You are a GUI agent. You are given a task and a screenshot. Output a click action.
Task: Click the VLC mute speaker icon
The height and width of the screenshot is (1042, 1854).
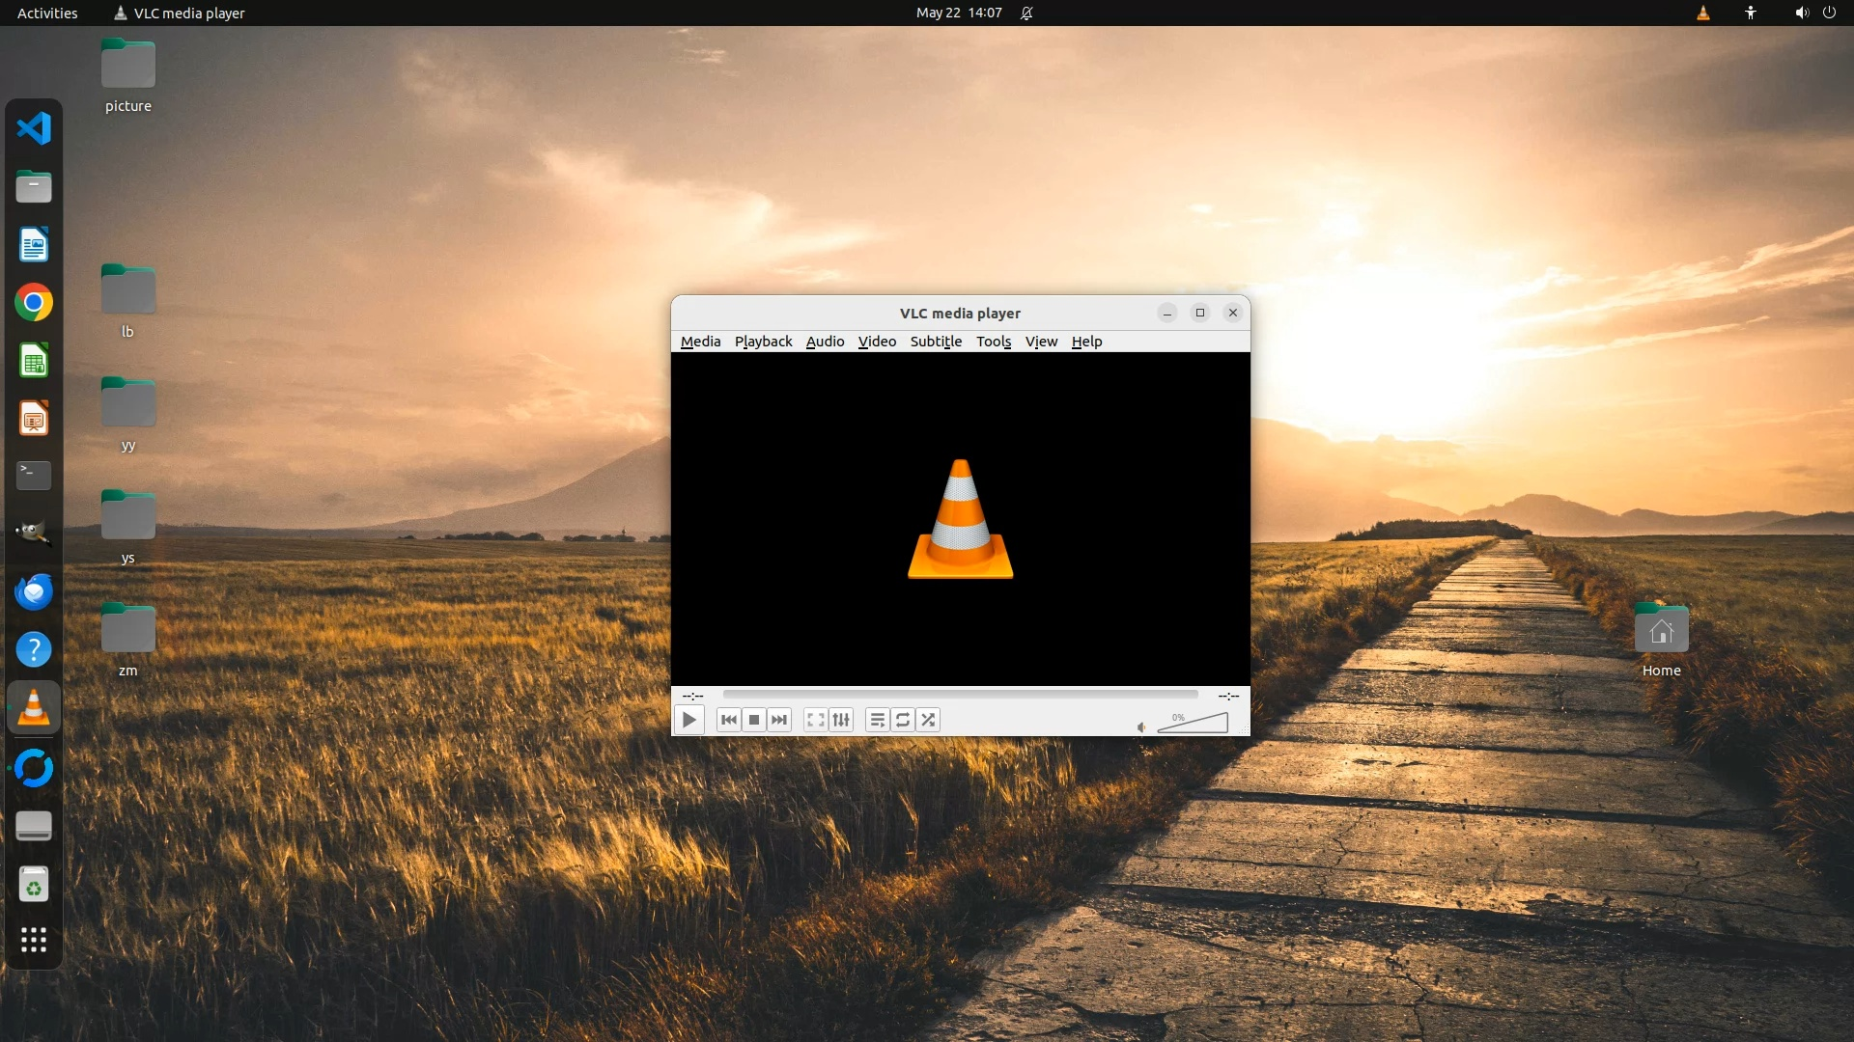(1141, 727)
